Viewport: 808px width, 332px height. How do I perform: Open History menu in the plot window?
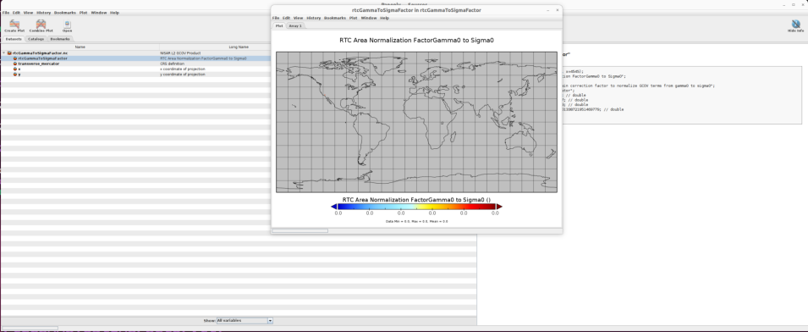point(314,18)
